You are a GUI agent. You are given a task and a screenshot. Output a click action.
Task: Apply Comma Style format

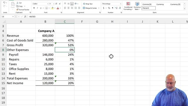113,8
